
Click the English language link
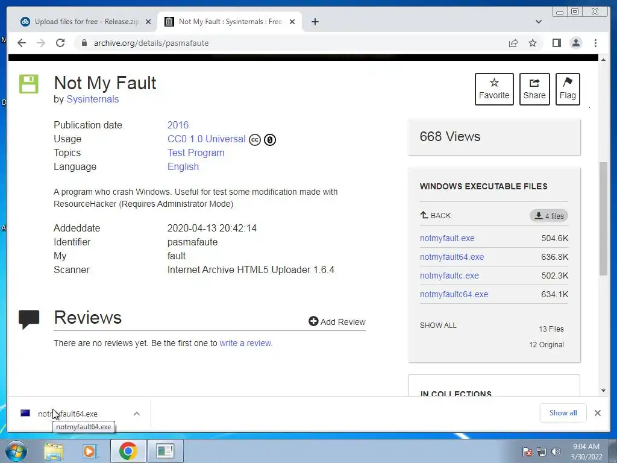point(183,166)
